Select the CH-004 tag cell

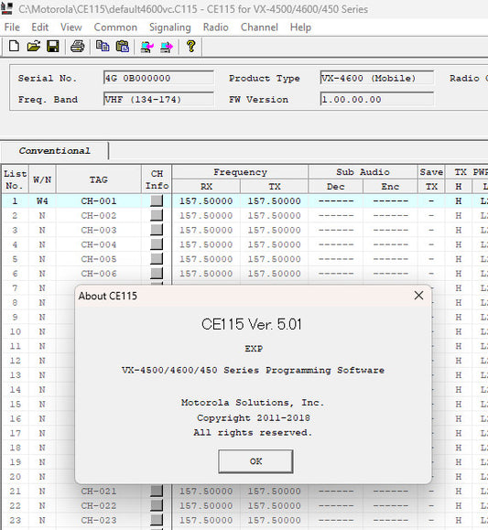(x=98, y=244)
